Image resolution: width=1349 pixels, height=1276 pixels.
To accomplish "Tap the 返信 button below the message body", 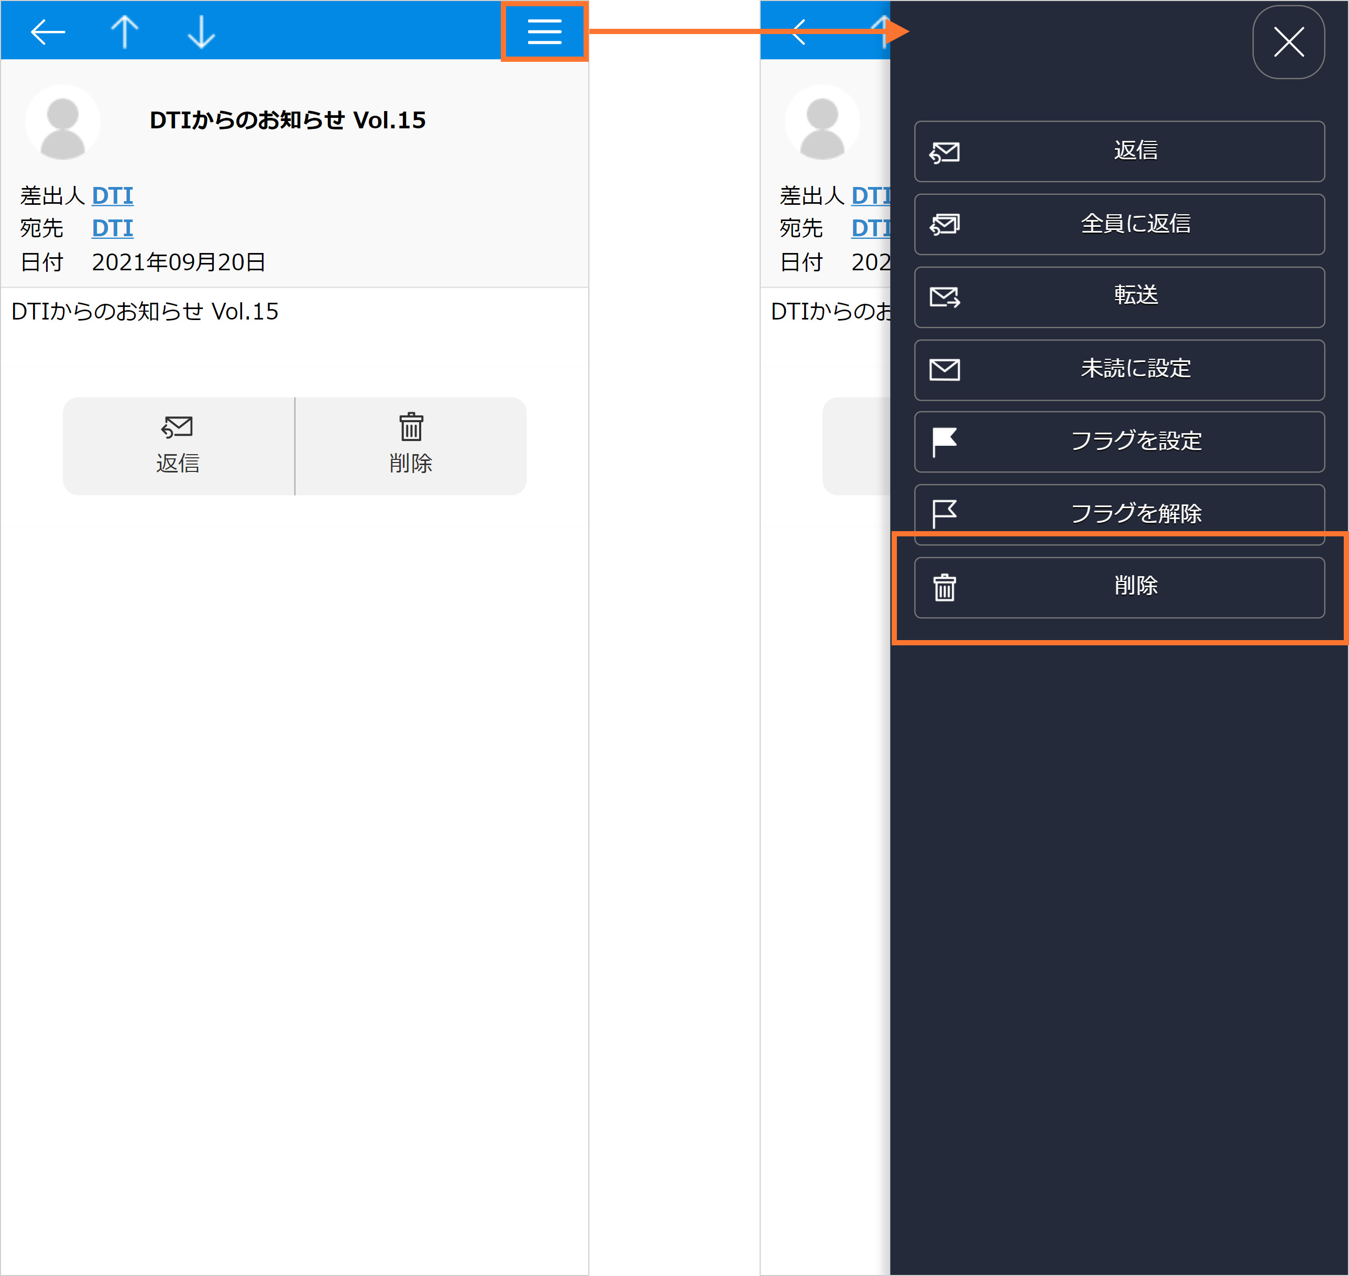I will 178,446.
